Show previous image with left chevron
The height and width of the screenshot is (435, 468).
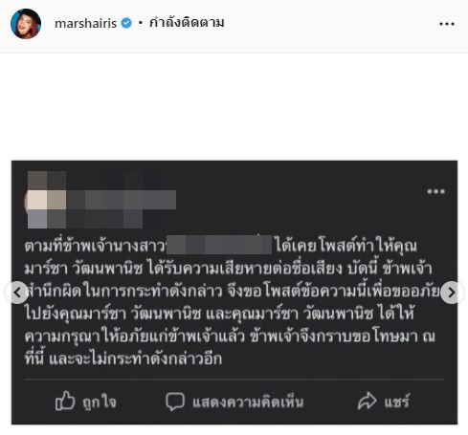pyautogui.click(x=17, y=293)
